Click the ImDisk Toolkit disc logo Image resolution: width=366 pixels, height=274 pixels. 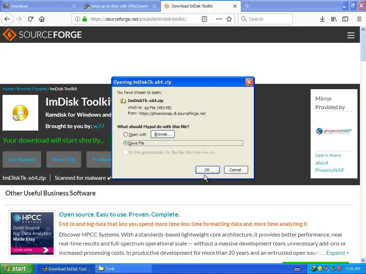click(x=20, y=113)
